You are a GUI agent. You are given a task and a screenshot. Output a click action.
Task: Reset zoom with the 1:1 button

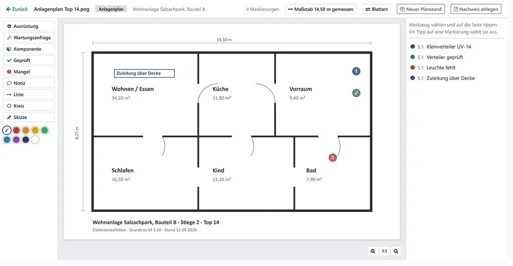tap(384, 251)
